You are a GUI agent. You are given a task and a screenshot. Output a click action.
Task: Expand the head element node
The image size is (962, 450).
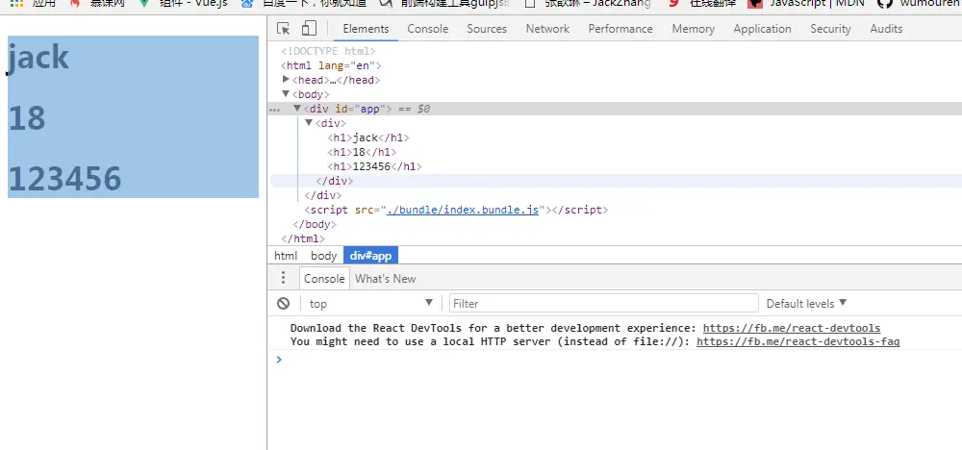(x=286, y=80)
